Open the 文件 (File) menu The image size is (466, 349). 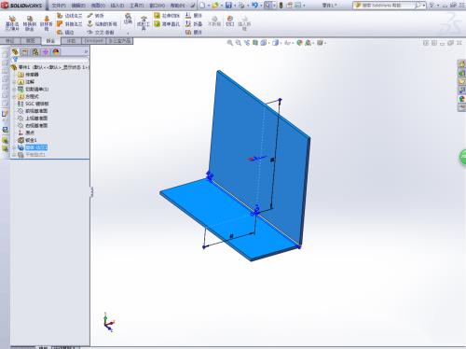pos(59,6)
